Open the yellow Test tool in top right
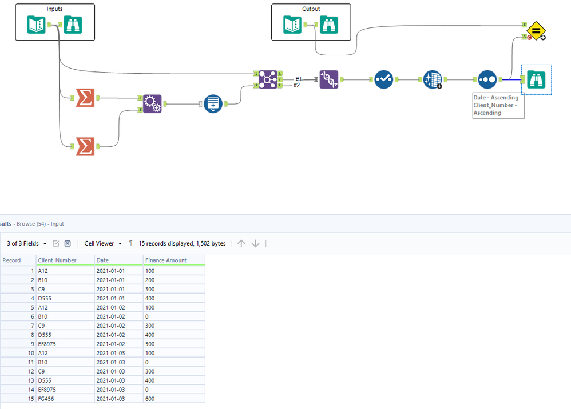Screen dimensions: 571x409 point(536,31)
